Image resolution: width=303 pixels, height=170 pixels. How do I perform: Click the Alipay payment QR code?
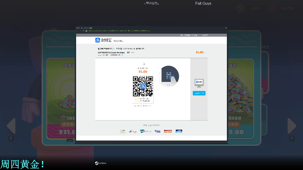point(143,87)
